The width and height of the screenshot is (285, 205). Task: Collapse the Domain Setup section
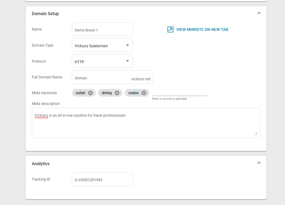click(259, 13)
